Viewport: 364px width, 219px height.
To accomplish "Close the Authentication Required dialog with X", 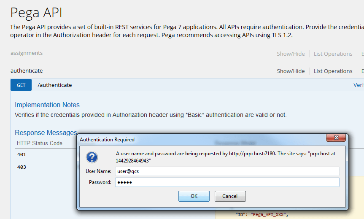I will tap(336, 138).
